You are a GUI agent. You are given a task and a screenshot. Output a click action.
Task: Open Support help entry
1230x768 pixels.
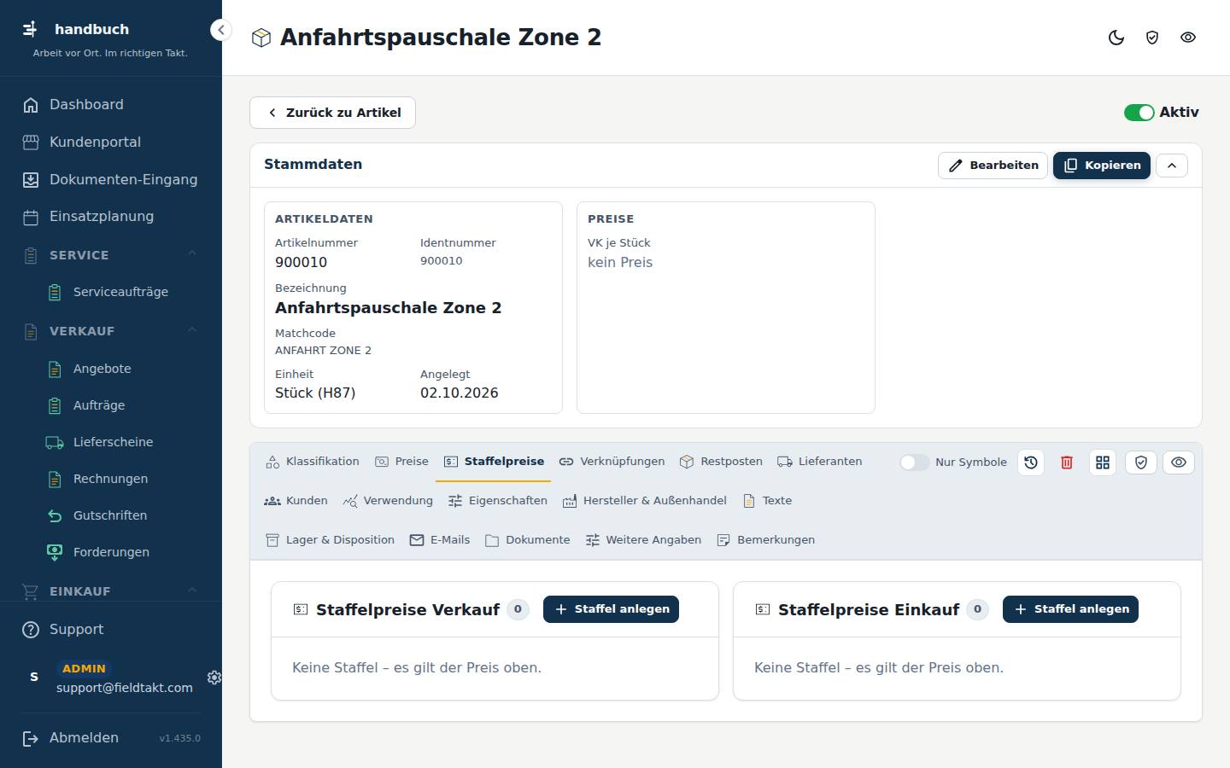tap(111, 630)
